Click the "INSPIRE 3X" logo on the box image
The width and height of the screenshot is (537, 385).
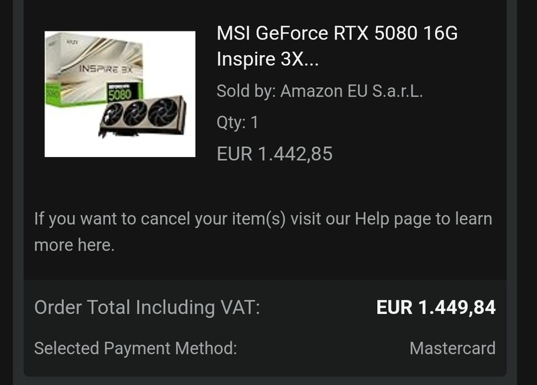[107, 69]
